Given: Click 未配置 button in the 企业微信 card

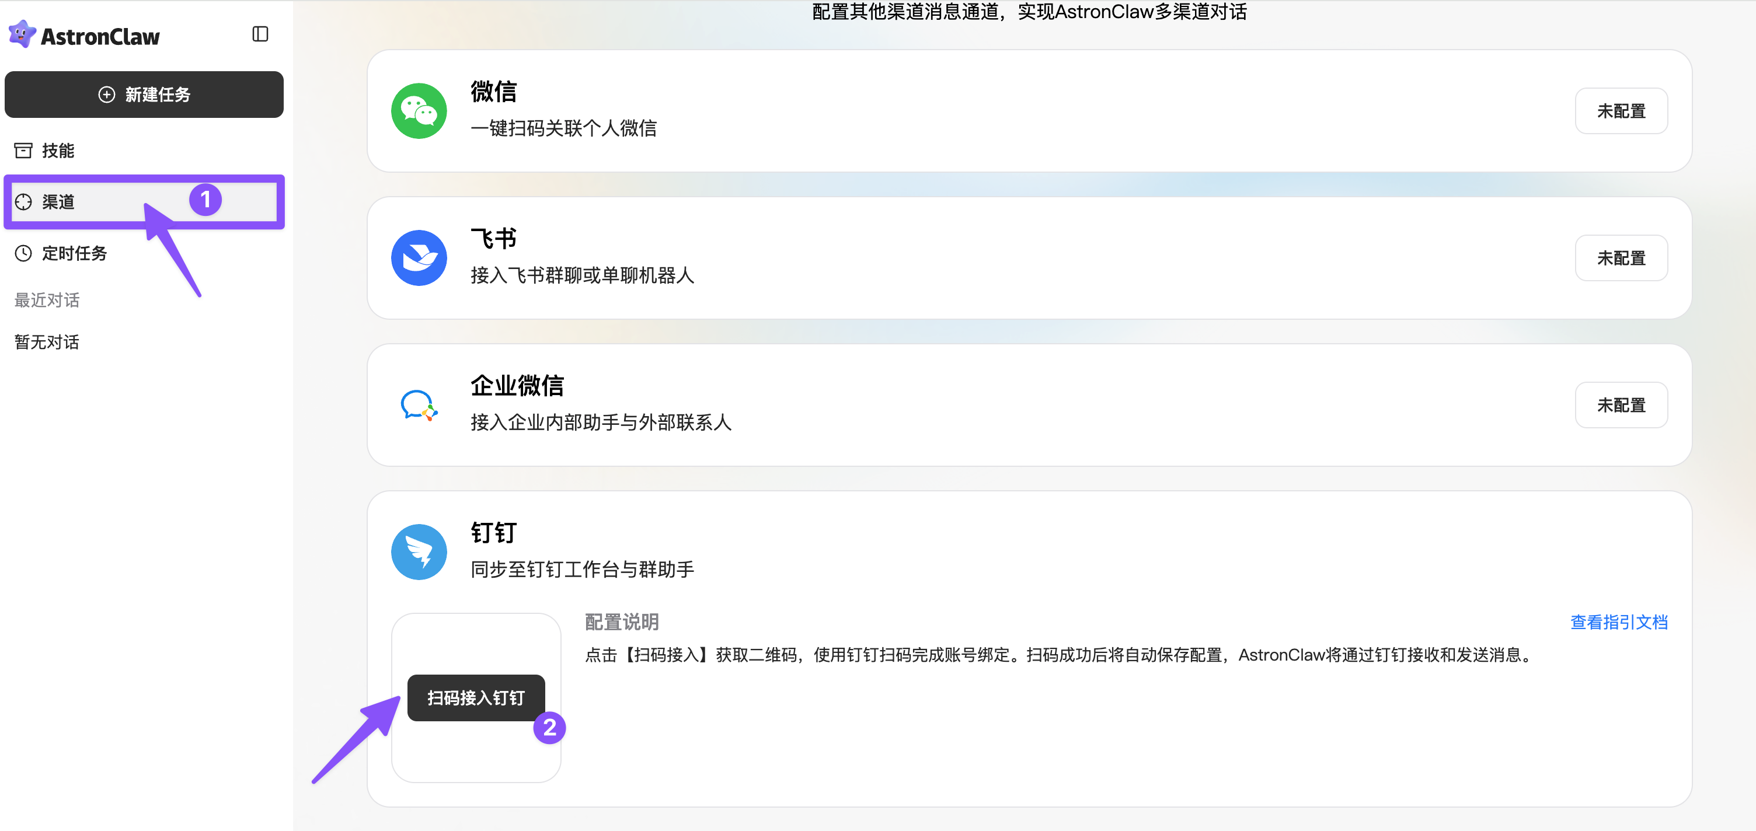Looking at the screenshot, I should tap(1621, 405).
